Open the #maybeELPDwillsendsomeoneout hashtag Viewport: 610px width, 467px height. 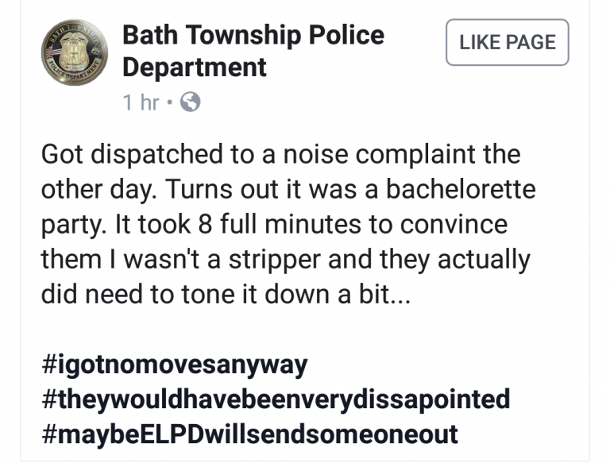click(249, 434)
